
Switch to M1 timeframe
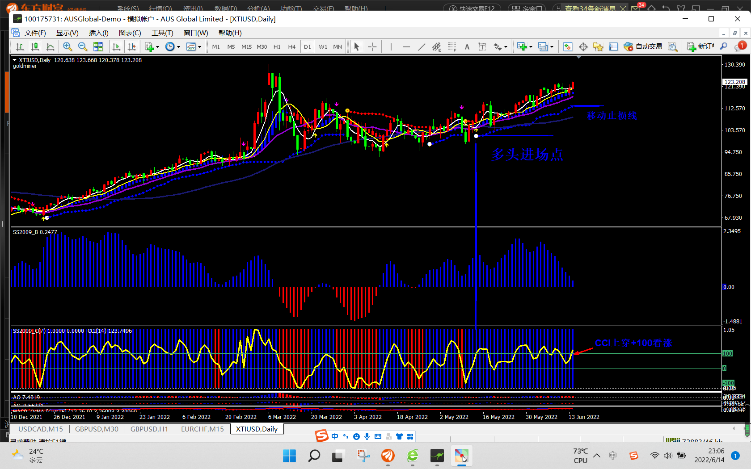pyautogui.click(x=216, y=46)
